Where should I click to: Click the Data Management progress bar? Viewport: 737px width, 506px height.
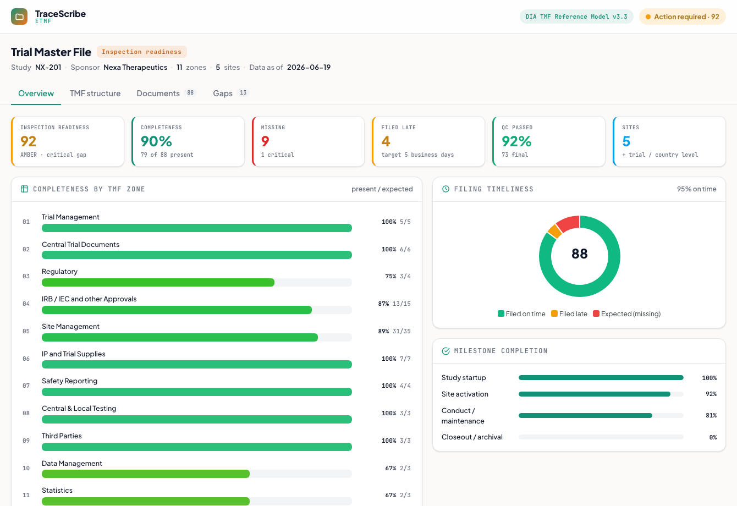click(197, 474)
